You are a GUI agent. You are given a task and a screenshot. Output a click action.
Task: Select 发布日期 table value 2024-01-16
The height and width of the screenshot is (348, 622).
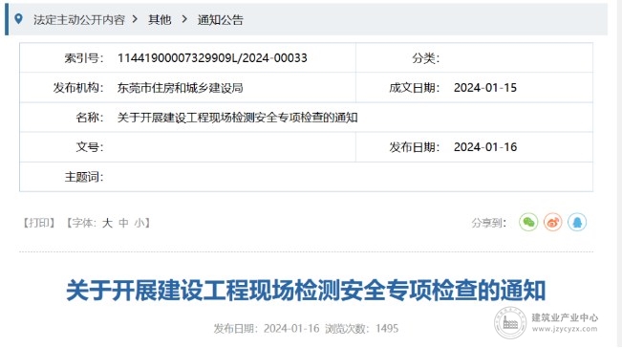[485, 147]
